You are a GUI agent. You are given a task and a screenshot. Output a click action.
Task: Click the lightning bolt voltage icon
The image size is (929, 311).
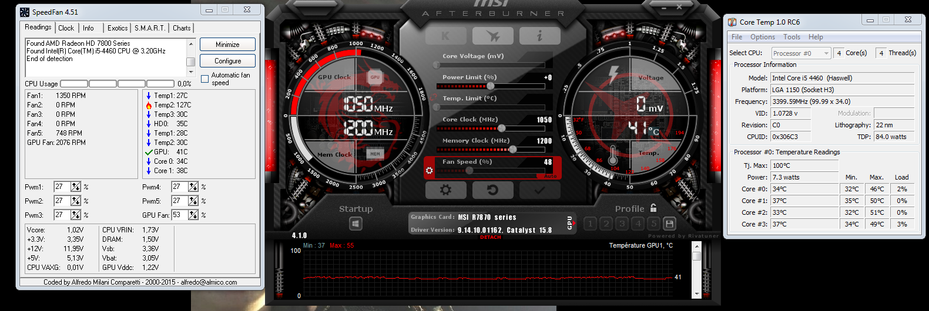pyautogui.click(x=613, y=75)
